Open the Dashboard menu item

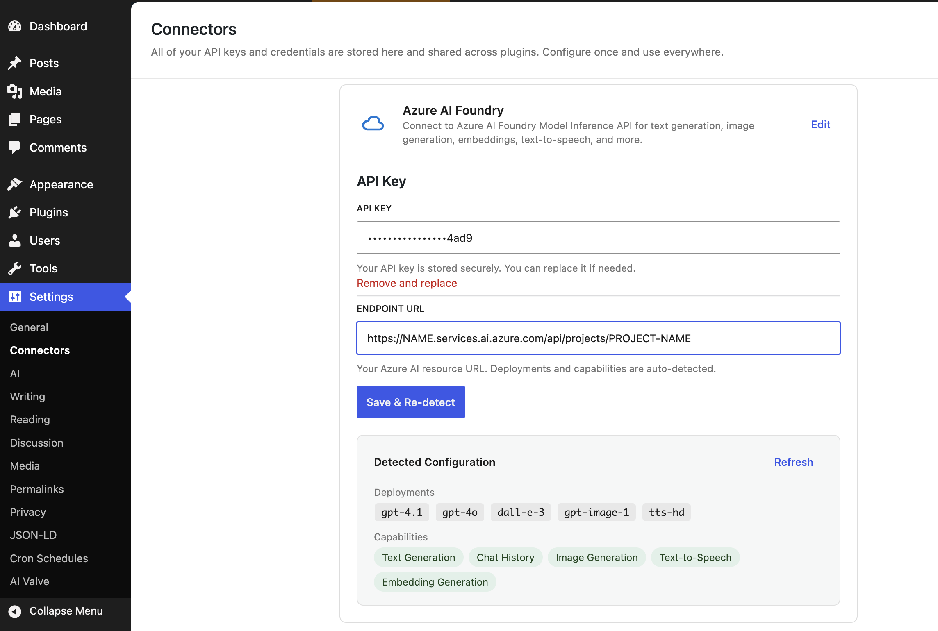[66, 26]
